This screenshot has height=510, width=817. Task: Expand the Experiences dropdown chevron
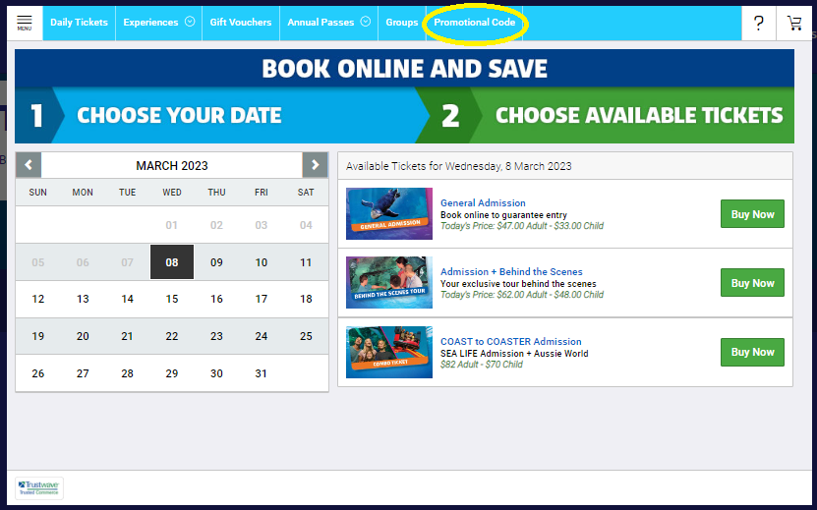(x=190, y=22)
